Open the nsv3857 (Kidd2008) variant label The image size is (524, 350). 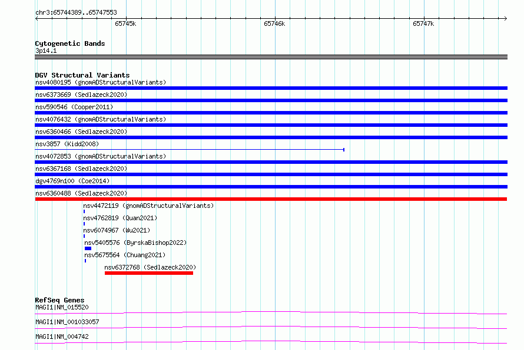pyautogui.click(x=67, y=144)
